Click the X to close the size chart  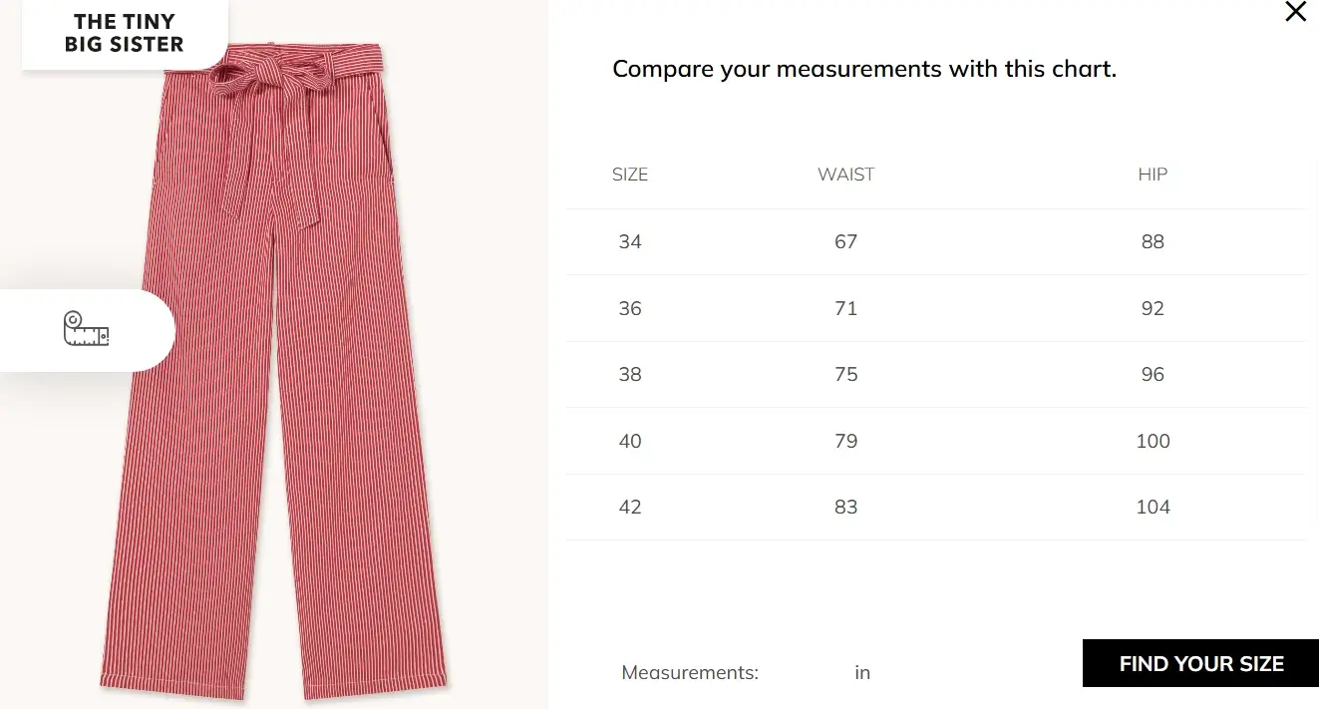pos(1295,13)
